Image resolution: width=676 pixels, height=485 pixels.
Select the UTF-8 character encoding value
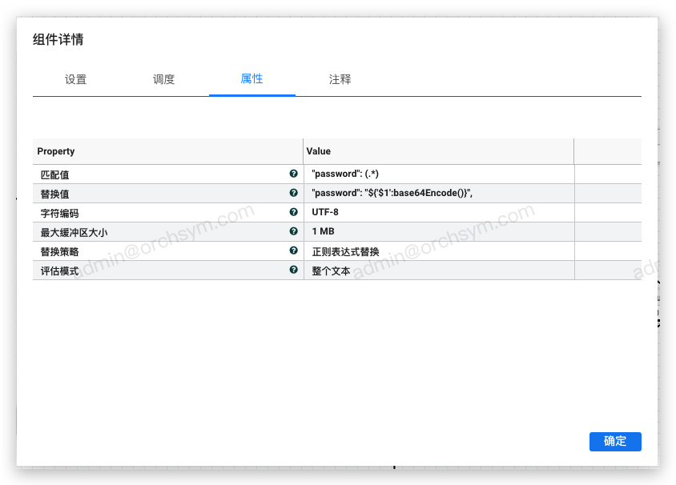(x=438, y=212)
